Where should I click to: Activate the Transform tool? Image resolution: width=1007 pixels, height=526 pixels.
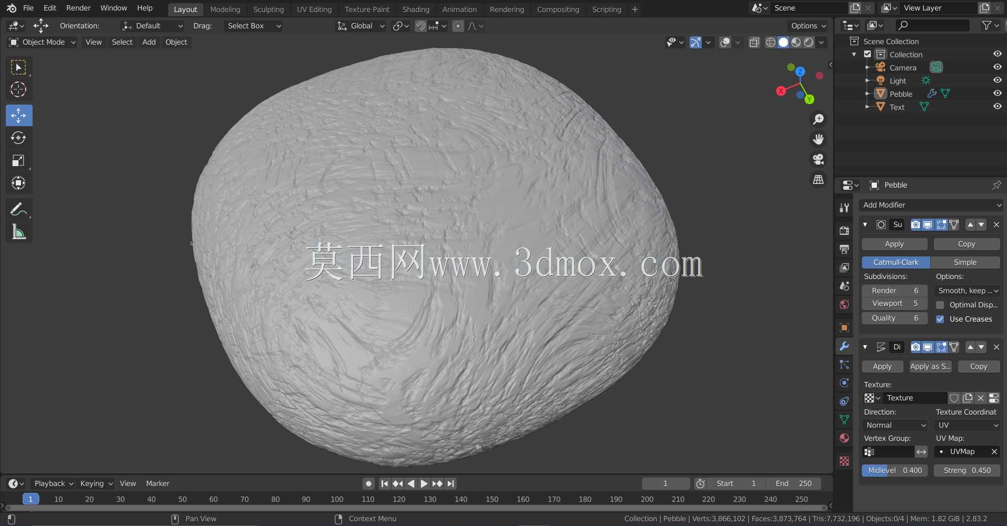18,183
